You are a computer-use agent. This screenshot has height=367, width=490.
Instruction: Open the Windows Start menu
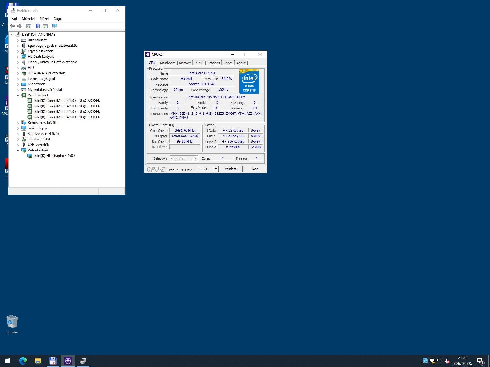point(7,361)
